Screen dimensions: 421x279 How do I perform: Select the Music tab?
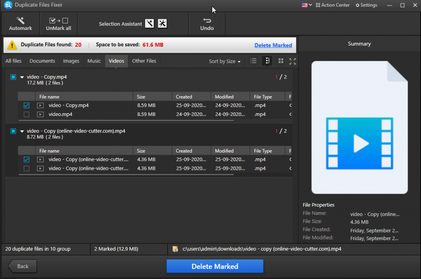click(x=94, y=61)
